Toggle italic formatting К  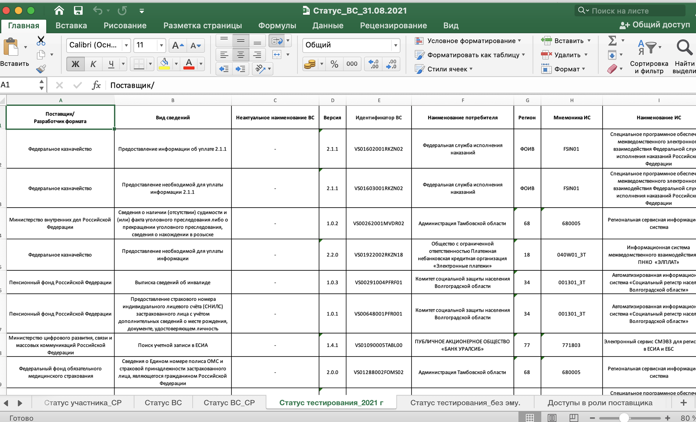[x=93, y=64]
